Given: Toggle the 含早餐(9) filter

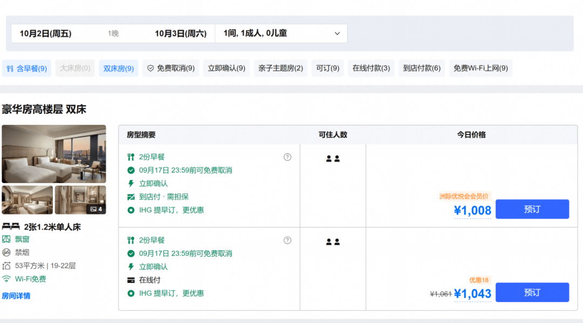Looking at the screenshot, I should [27, 69].
